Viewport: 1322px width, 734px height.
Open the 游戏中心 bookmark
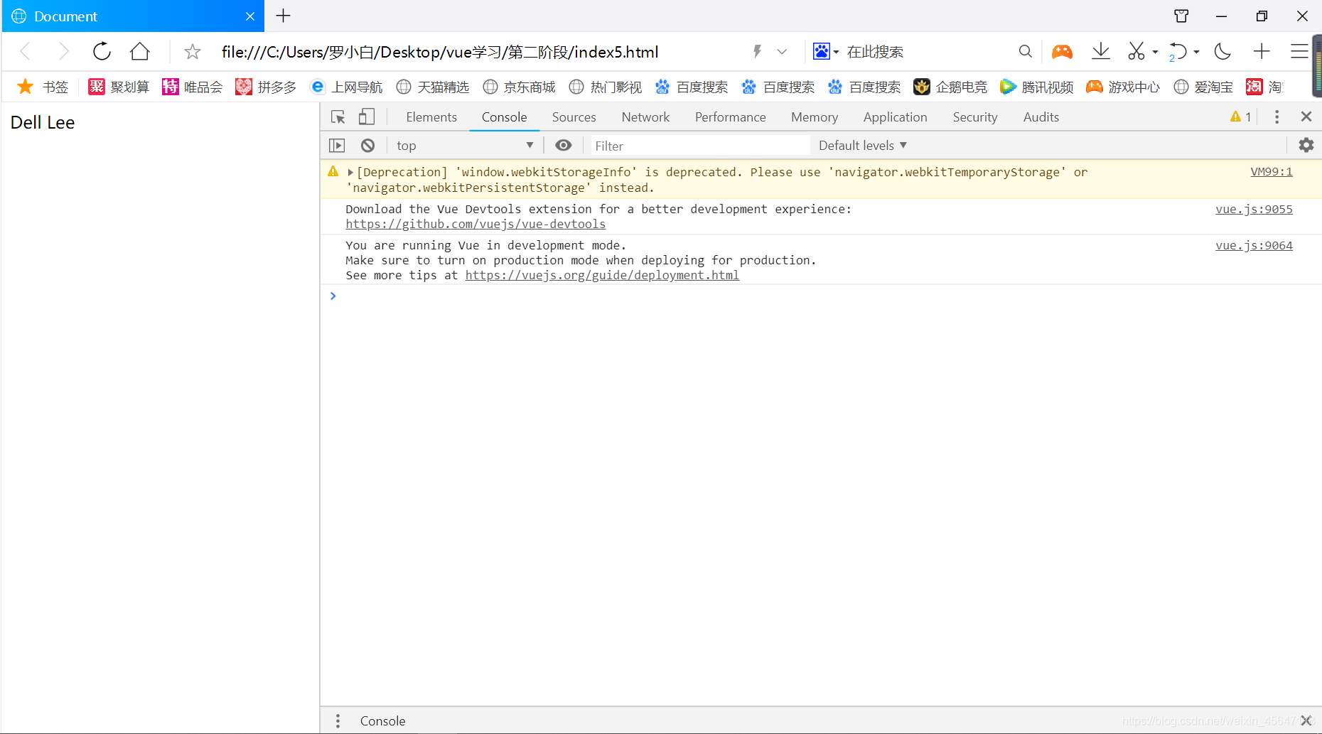pyautogui.click(x=1123, y=87)
